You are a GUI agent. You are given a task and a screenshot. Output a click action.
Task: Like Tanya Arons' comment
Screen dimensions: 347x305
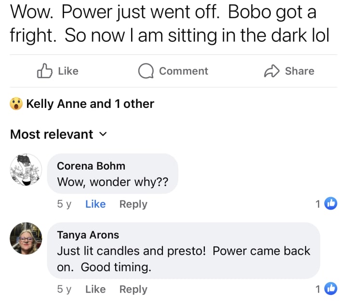(x=95, y=289)
